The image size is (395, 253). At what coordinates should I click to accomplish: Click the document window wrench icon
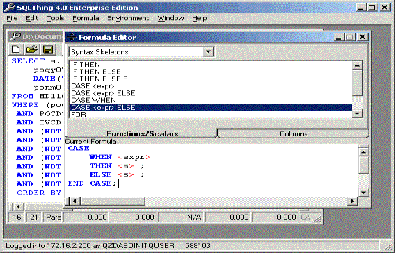pos(15,37)
